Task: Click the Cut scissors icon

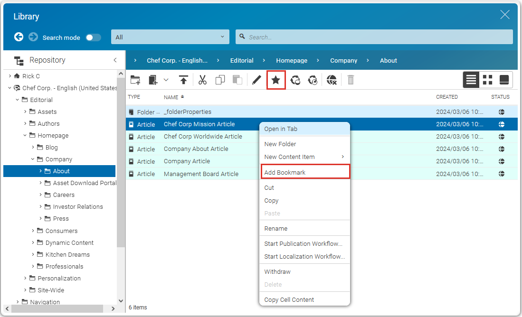Action: click(x=203, y=80)
